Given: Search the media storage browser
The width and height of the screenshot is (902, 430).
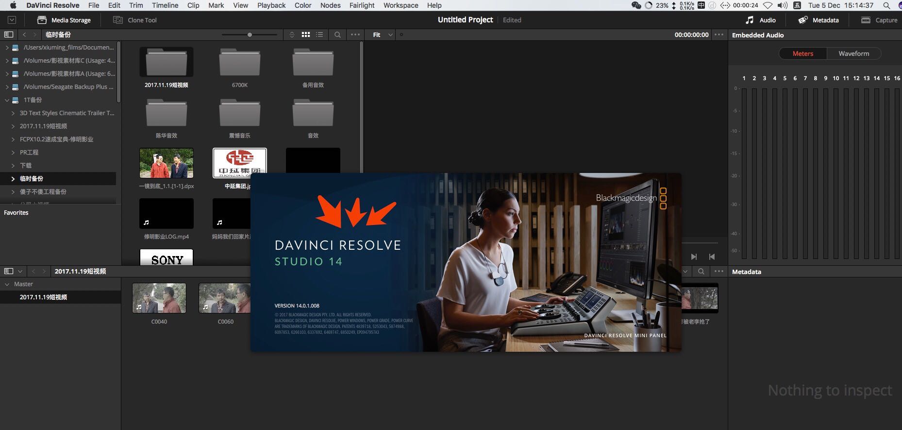Looking at the screenshot, I should click(337, 34).
